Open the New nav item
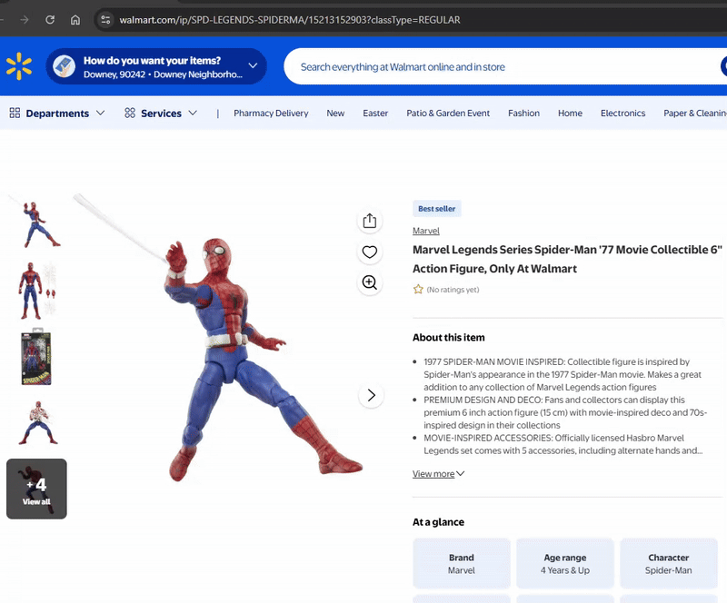The height and width of the screenshot is (603, 727). (335, 114)
